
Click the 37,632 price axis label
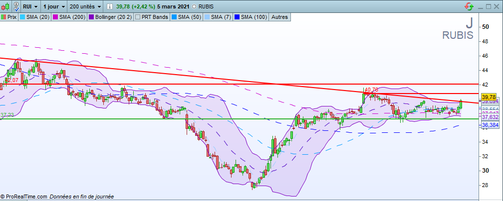click(490, 117)
